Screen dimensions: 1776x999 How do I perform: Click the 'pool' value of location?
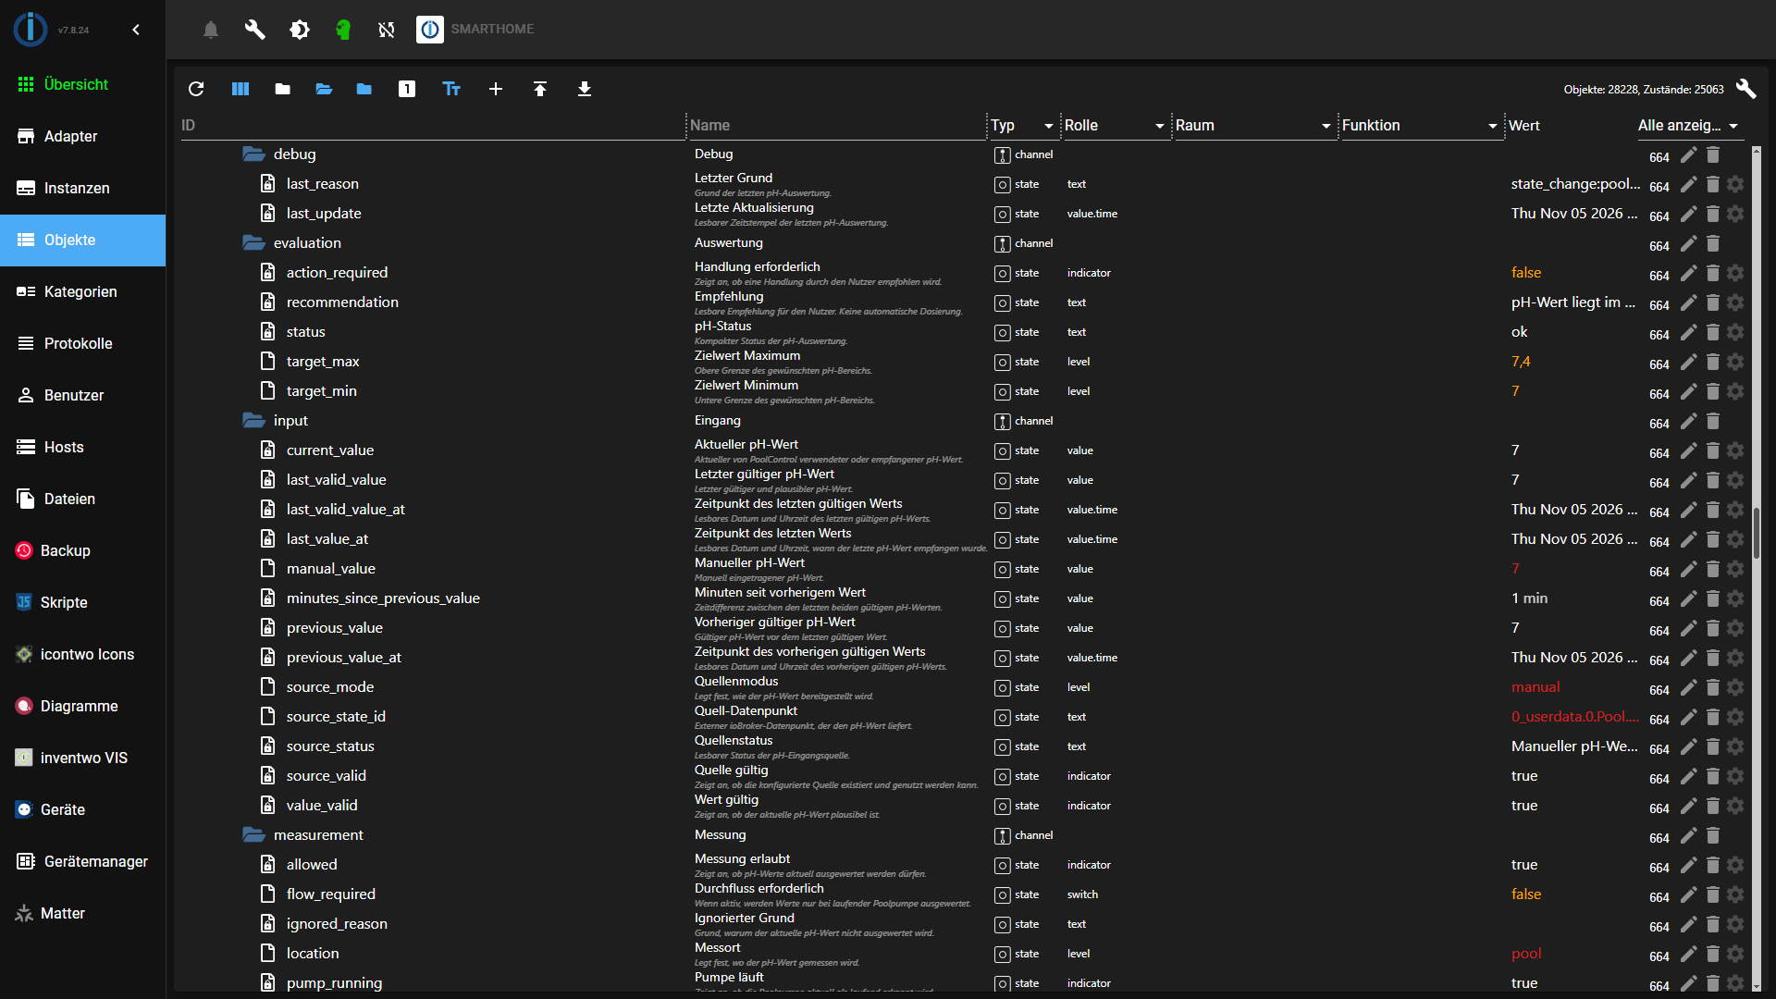[x=1526, y=954]
